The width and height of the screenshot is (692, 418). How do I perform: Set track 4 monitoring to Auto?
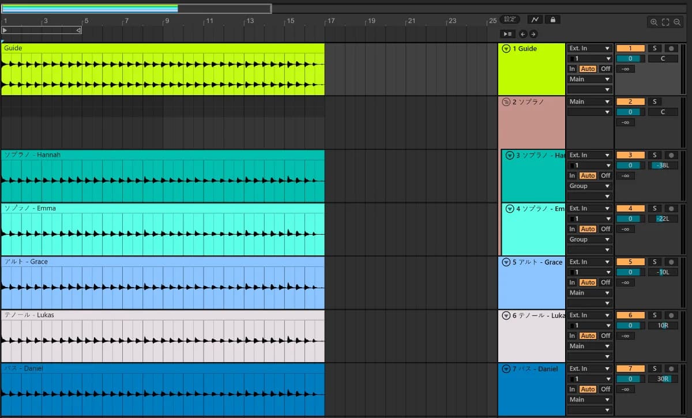pyautogui.click(x=588, y=229)
